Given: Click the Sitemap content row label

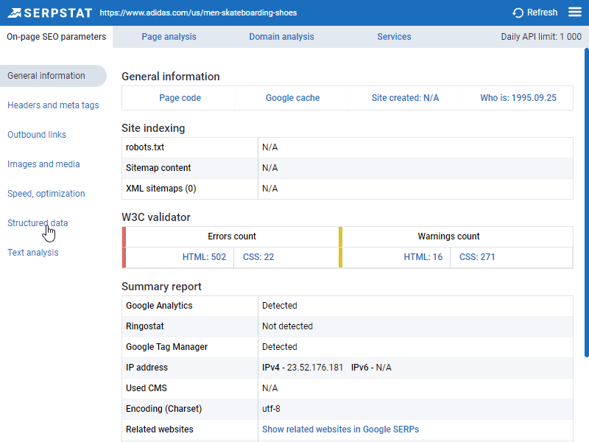Looking at the screenshot, I should click(158, 168).
